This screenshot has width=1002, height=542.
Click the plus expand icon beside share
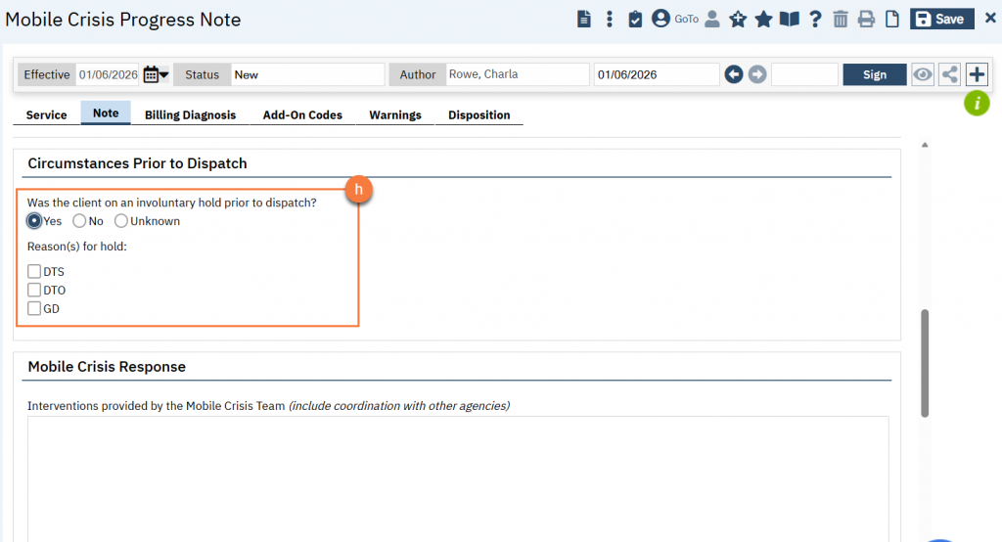click(x=977, y=74)
